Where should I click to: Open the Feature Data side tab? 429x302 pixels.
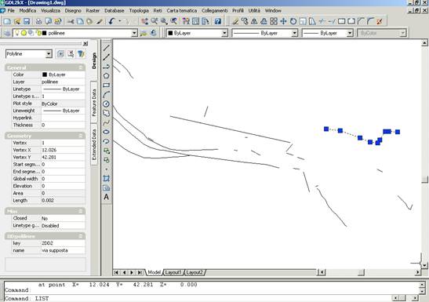94,103
